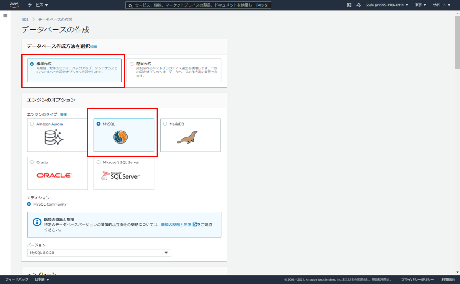
Task: Launch the CloudShell terminal icon
Action: point(349,5)
